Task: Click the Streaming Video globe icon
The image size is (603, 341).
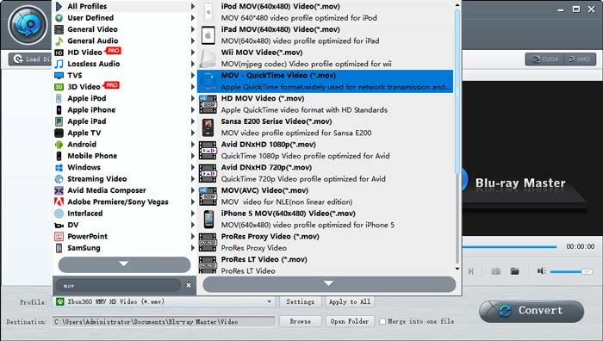Action: [x=59, y=179]
